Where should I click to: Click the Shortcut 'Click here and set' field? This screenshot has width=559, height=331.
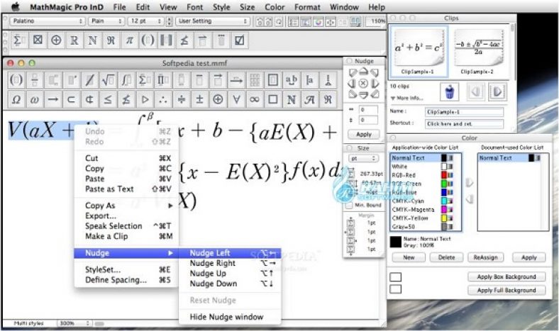pyautogui.click(x=464, y=123)
